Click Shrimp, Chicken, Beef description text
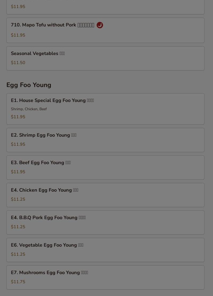This screenshot has width=213, height=296. (29, 109)
